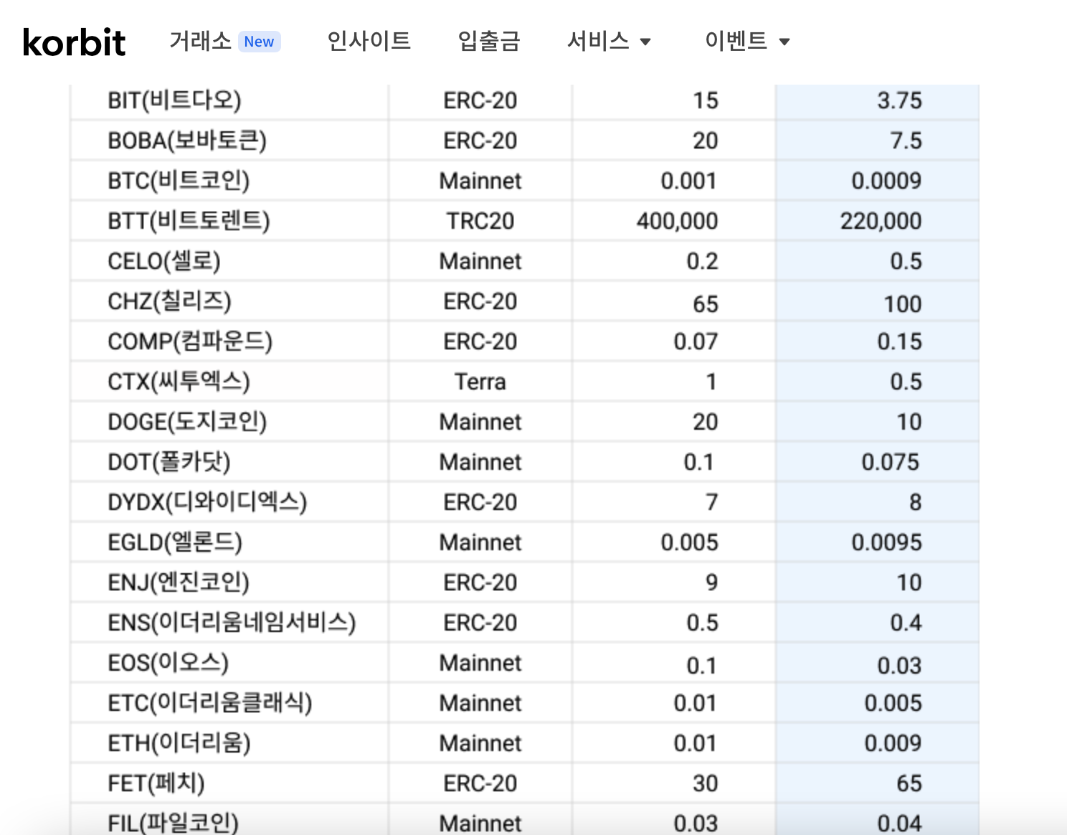Viewport: 1067px width, 835px height.
Task: Go to the 인사이트 page
Action: coord(369,41)
